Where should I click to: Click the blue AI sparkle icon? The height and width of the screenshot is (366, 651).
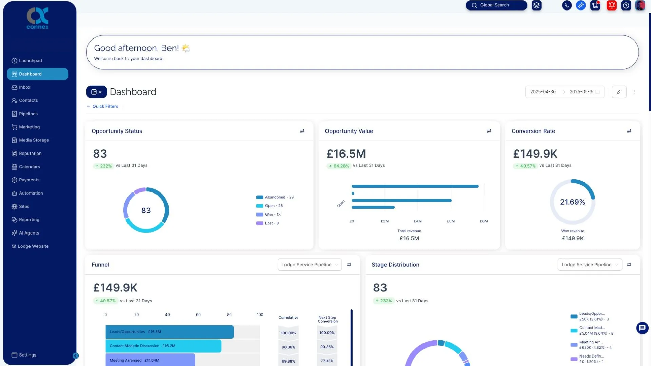pyautogui.click(x=581, y=5)
